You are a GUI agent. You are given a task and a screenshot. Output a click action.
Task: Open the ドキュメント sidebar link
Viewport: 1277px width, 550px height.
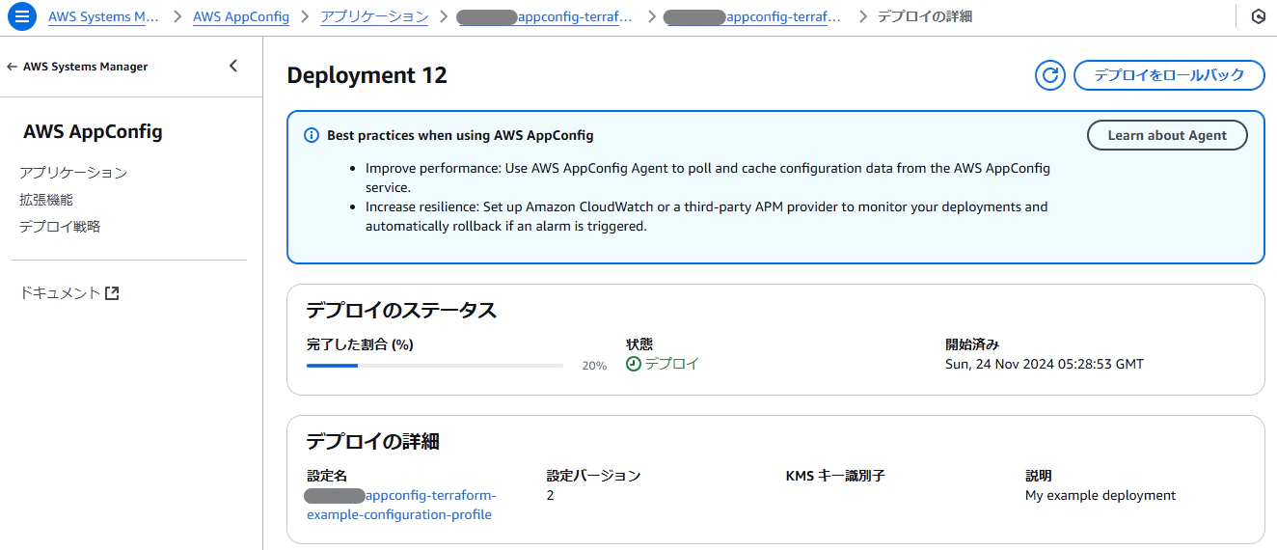click(68, 293)
